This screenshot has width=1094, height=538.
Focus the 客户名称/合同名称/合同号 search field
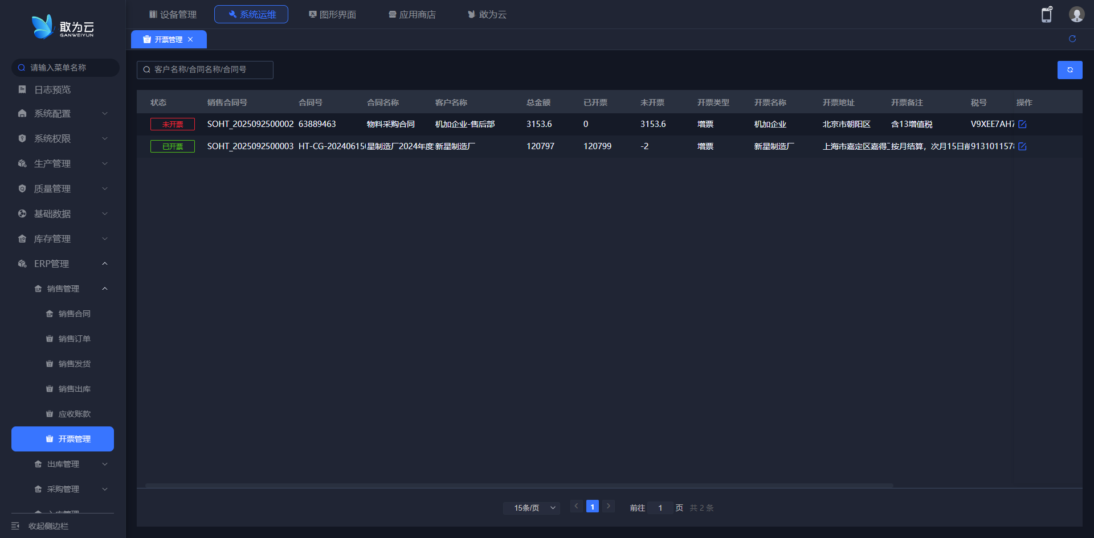tap(205, 70)
